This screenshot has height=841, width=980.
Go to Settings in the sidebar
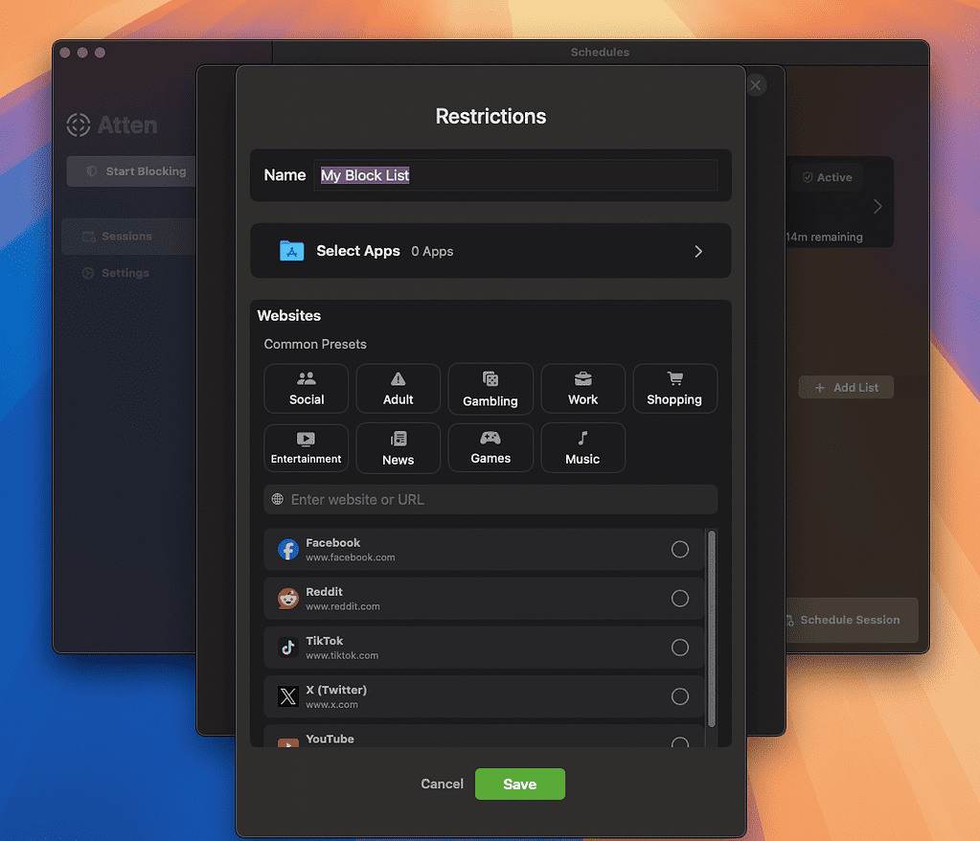125,273
